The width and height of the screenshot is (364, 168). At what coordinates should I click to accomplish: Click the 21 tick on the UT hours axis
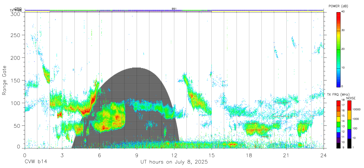(286, 155)
